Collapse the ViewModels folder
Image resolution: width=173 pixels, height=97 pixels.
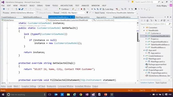(144, 30)
